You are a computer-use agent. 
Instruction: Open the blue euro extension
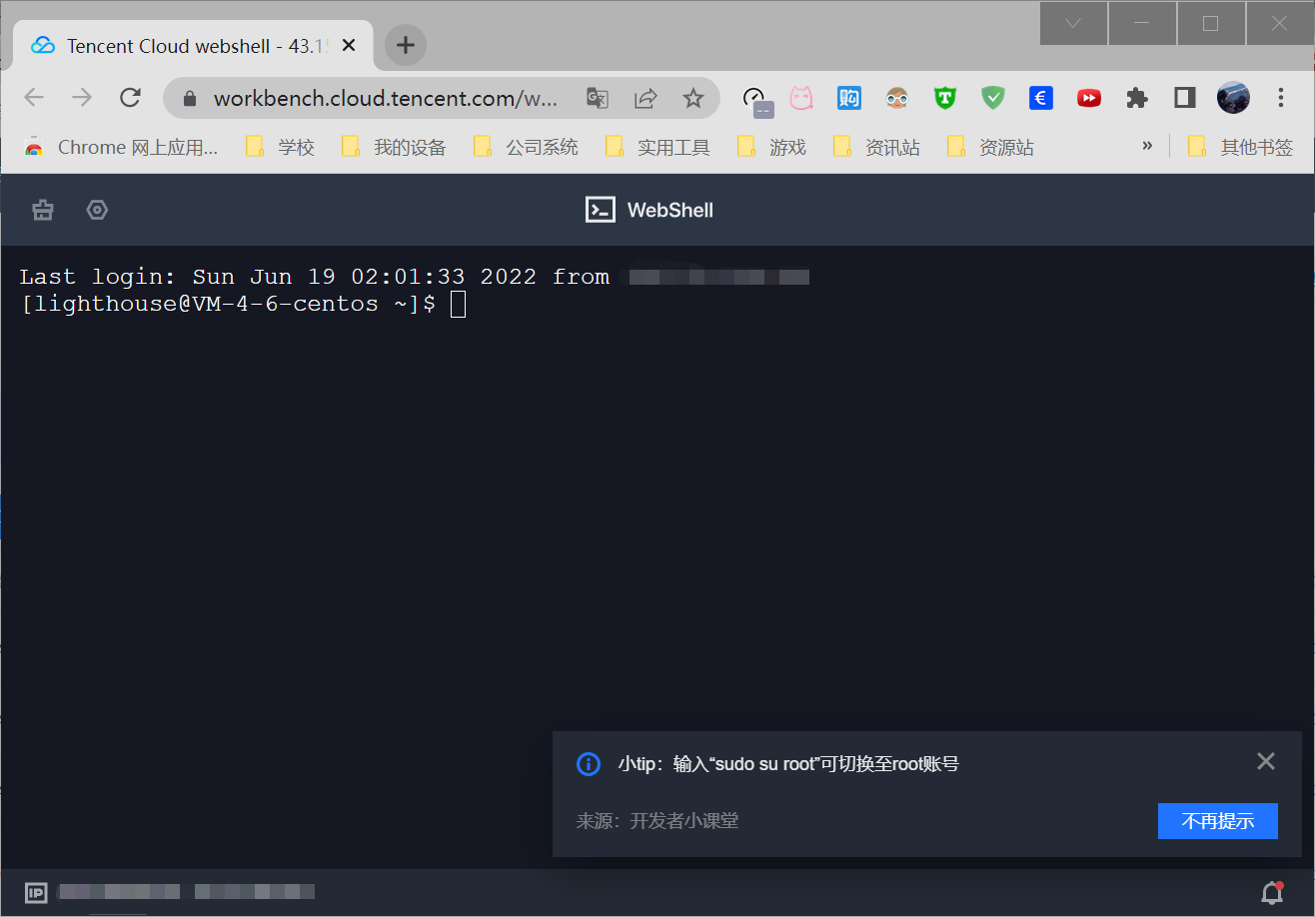(x=1040, y=98)
